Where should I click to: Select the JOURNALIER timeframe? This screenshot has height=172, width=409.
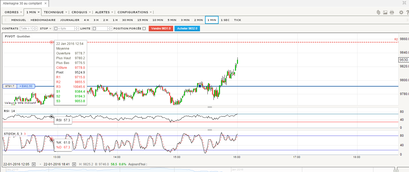[x=70, y=20]
